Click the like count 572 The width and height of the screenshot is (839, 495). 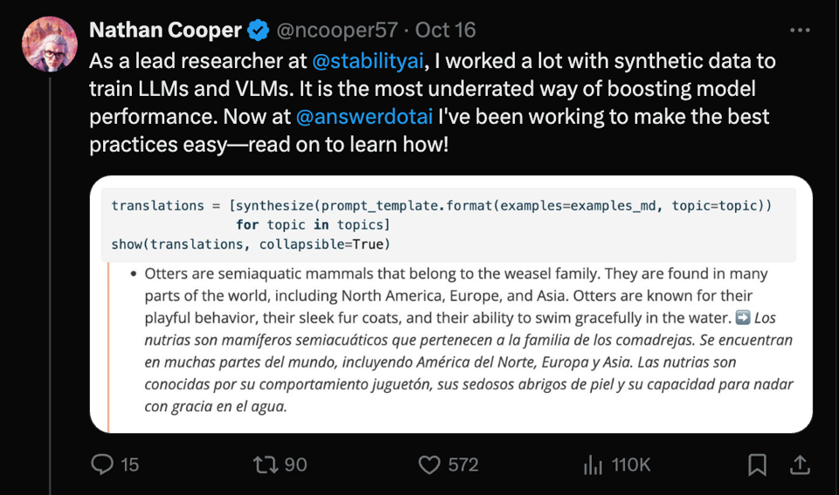coord(463,464)
